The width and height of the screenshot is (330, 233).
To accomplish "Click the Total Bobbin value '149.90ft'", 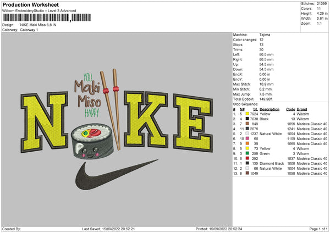I will [266, 99].
